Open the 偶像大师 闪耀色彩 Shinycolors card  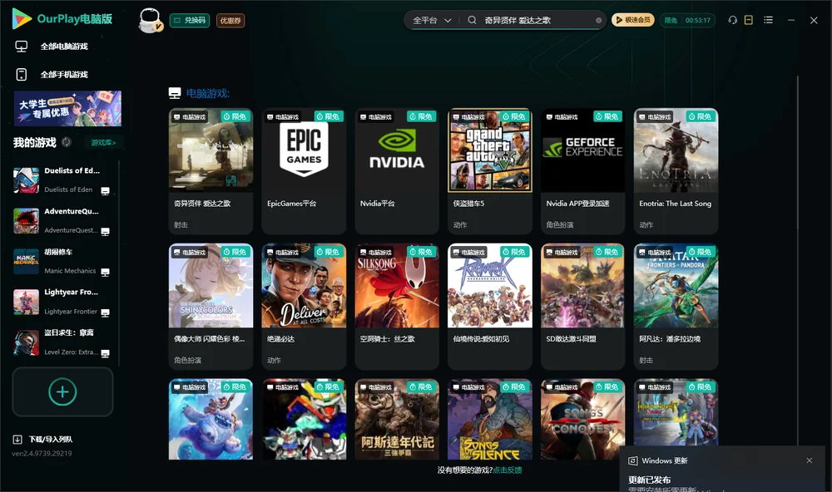click(x=210, y=307)
